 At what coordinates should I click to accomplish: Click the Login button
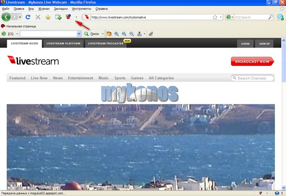point(245,43)
